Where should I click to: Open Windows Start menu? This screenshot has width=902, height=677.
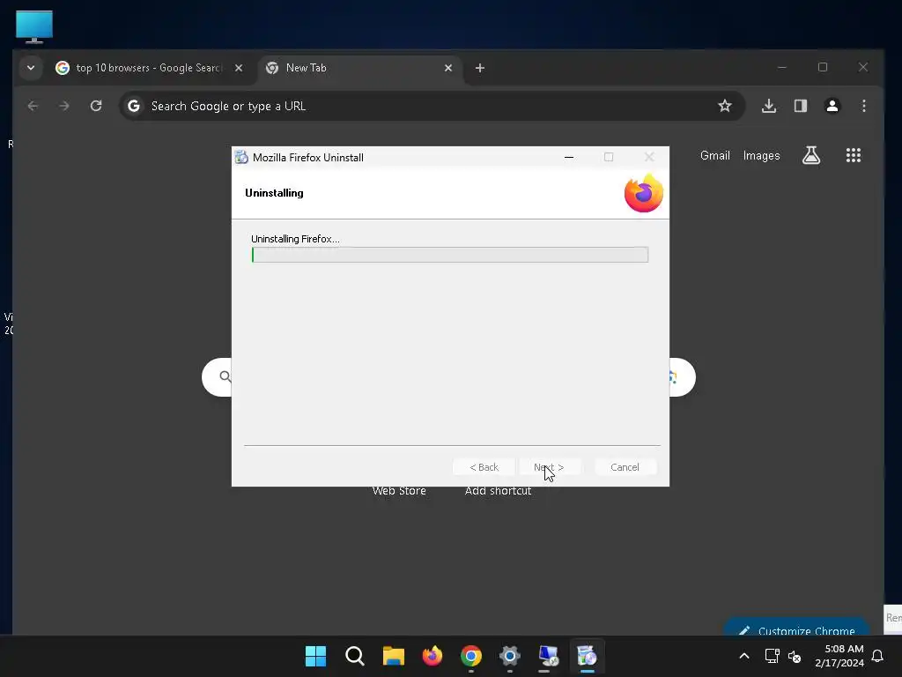316,656
